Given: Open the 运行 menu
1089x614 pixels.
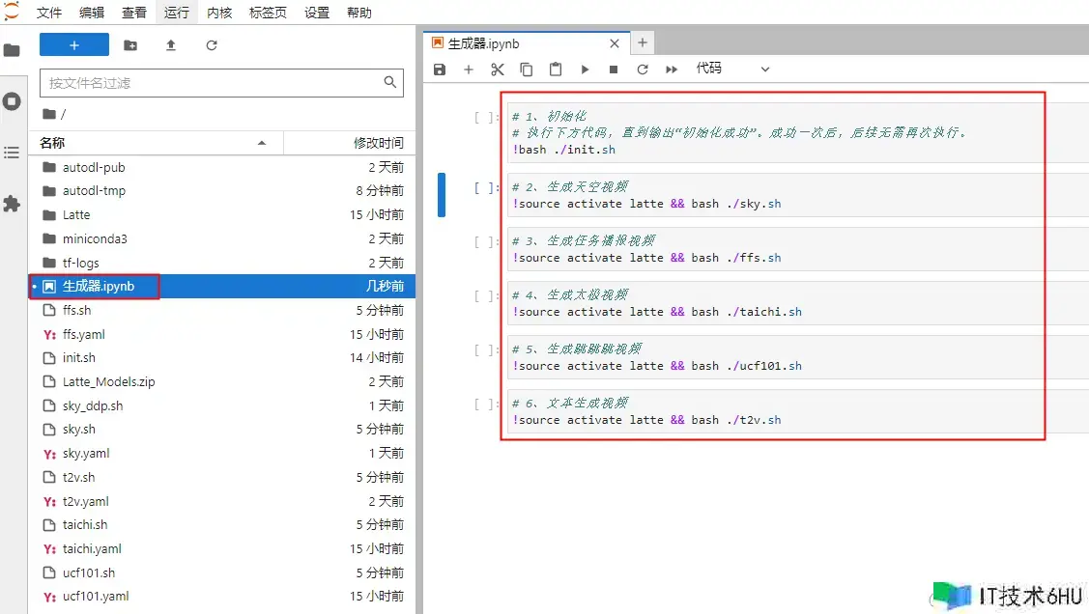Looking at the screenshot, I should coord(177,13).
